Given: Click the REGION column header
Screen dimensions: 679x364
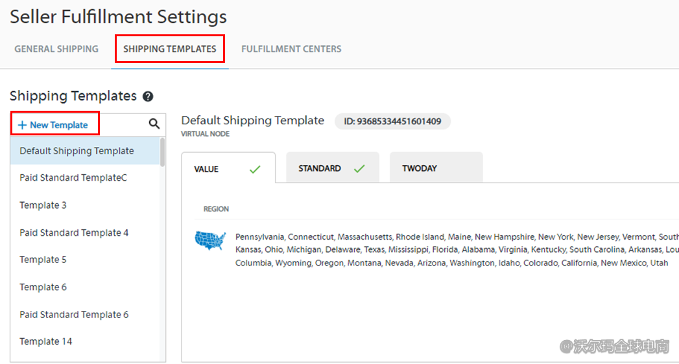Looking at the screenshot, I should point(216,209).
